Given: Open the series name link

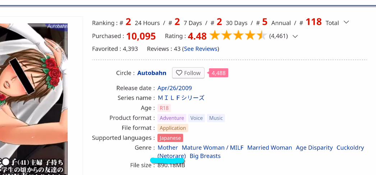Looking at the screenshot, I should [x=181, y=98].
